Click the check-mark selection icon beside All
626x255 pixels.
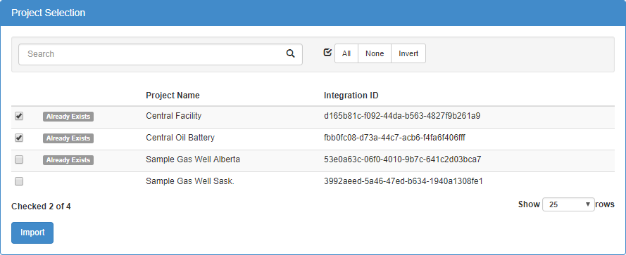(x=327, y=53)
